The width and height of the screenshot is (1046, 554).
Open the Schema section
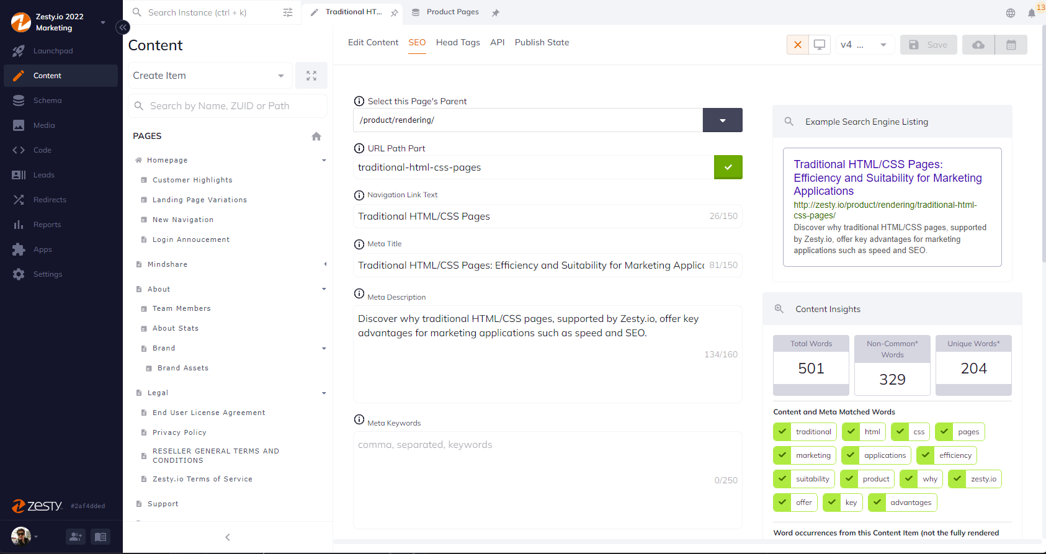pyautogui.click(x=60, y=101)
